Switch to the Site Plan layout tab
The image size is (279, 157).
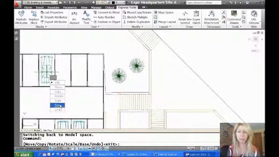(48, 130)
